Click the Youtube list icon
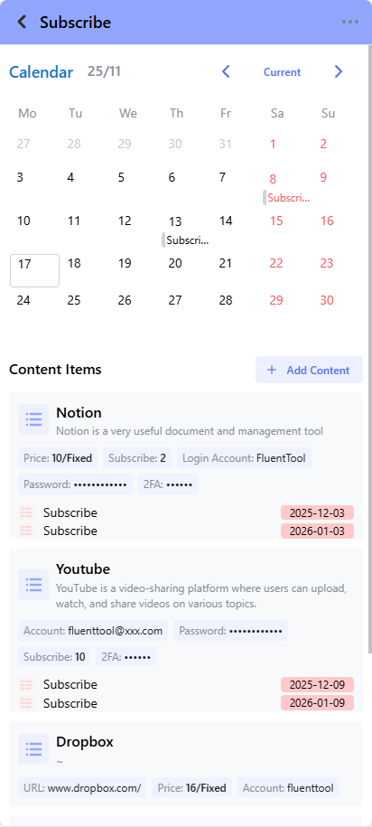The height and width of the screenshot is (827, 372). click(33, 585)
